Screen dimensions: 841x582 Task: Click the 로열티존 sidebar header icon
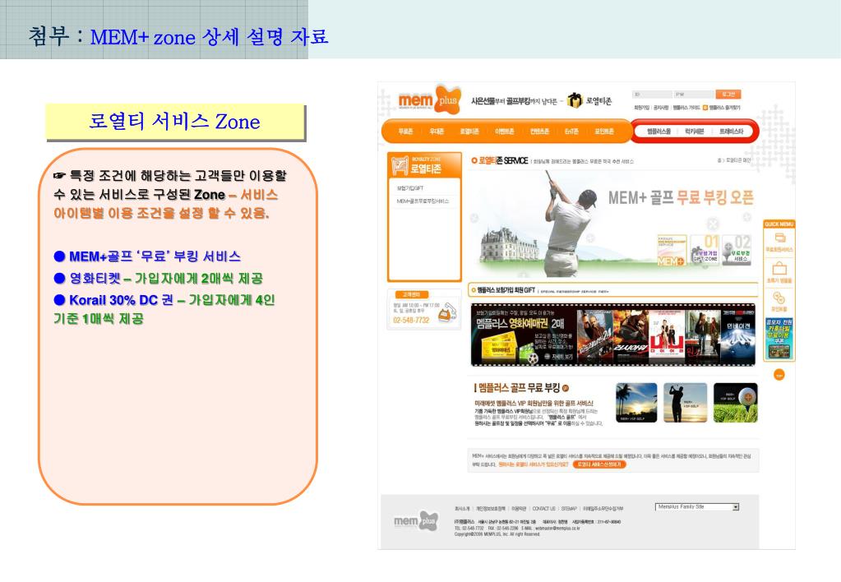pos(400,165)
